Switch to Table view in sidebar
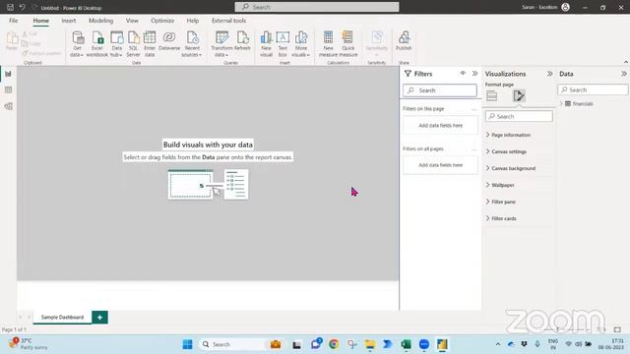The image size is (630, 354). [8, 89]
